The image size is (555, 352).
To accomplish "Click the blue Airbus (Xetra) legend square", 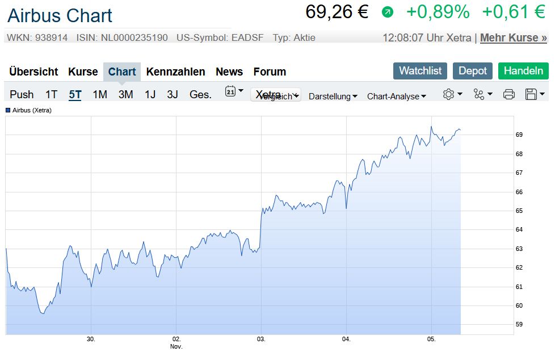I will [x=8, y=110].
